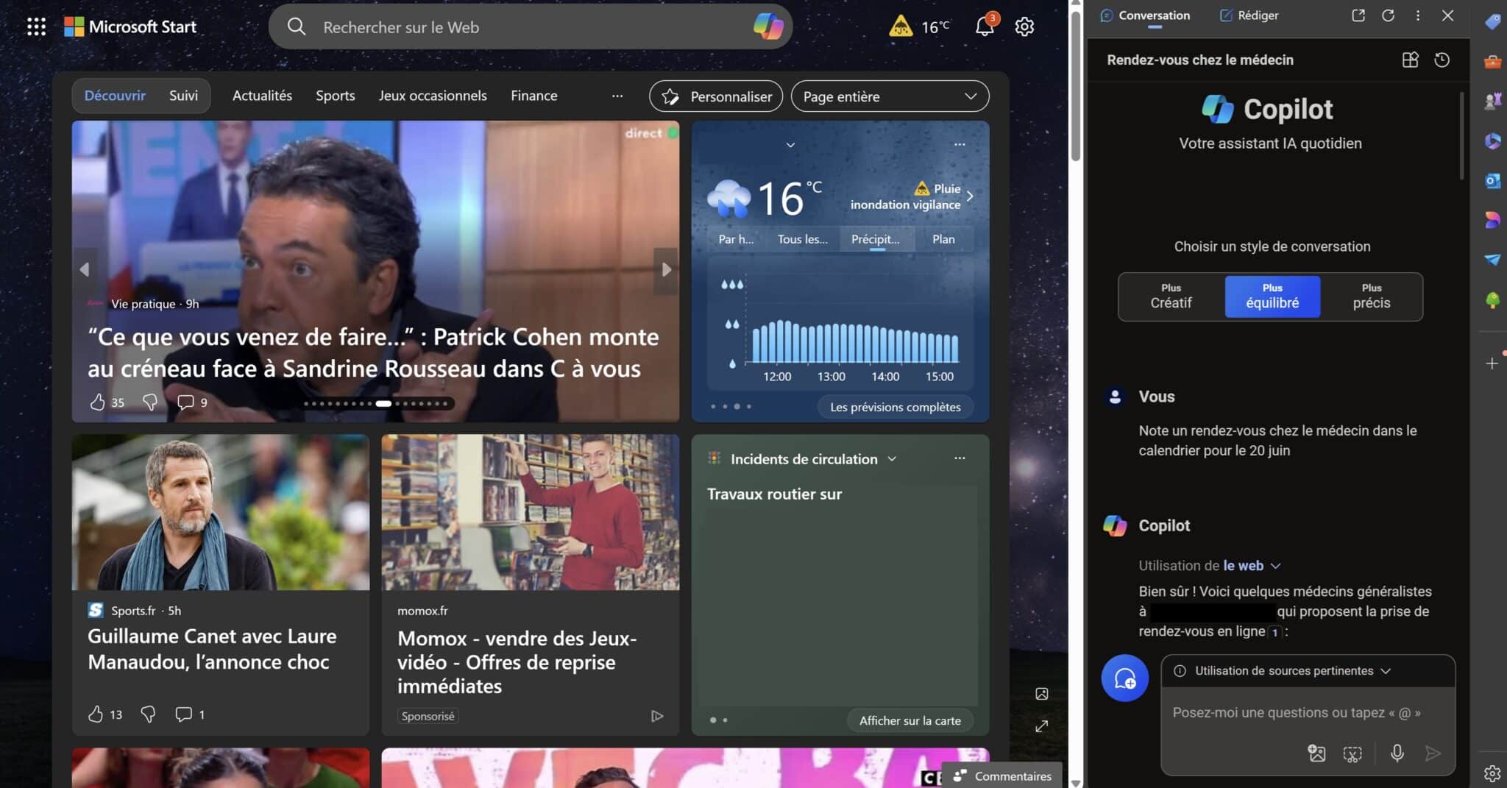The height and width of the screenshot is (788, 1507).
Task: Switch to Découvrir tab
Action: (x=115, y=96)
